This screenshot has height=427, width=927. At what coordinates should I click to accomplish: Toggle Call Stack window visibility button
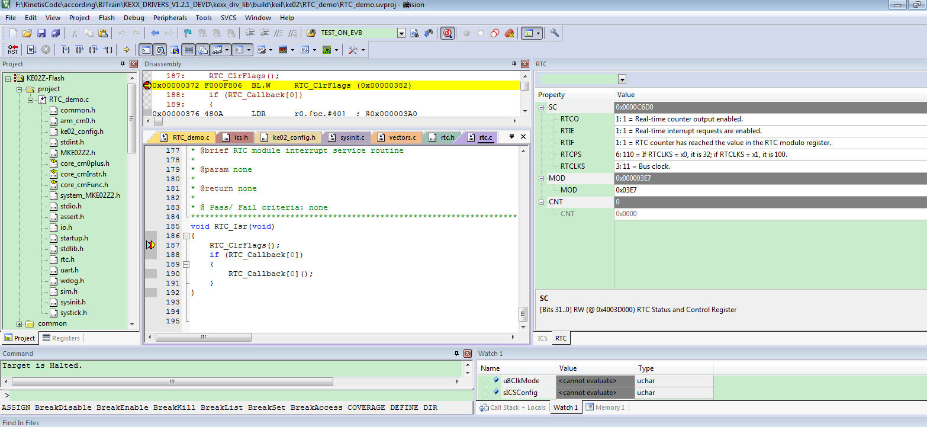pyautogui.click(x=202, y=50)
